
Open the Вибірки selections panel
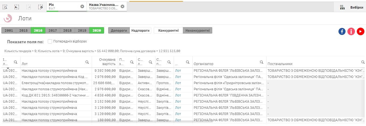[x=352, y=8]
